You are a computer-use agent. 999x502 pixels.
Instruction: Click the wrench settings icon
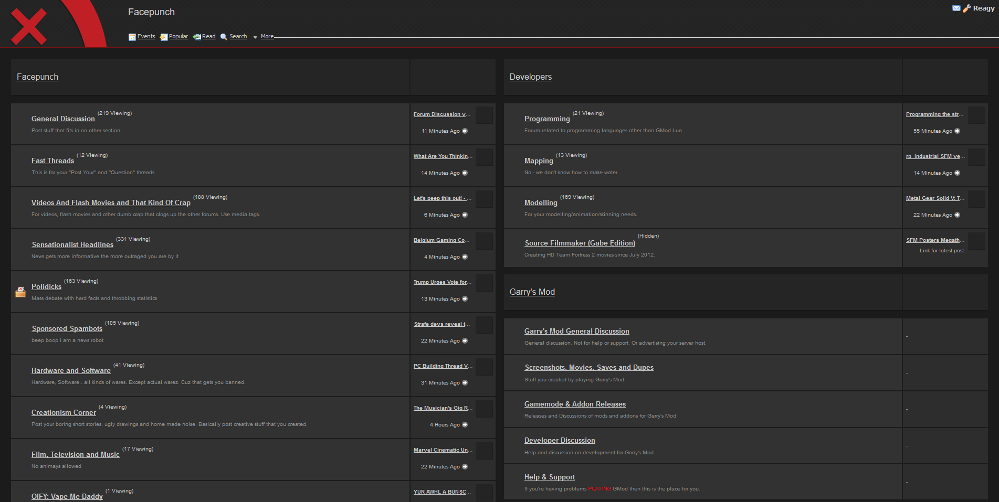pos(966,8)
